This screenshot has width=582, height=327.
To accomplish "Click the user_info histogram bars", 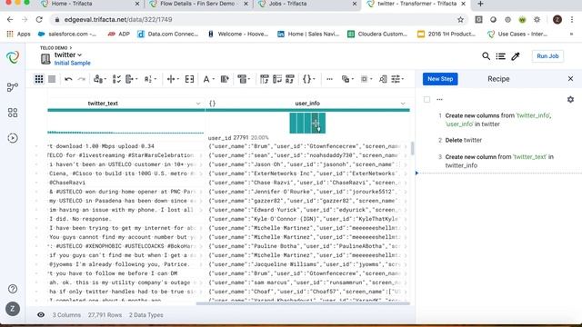I will pyautogui.click(x=307, y=123).
